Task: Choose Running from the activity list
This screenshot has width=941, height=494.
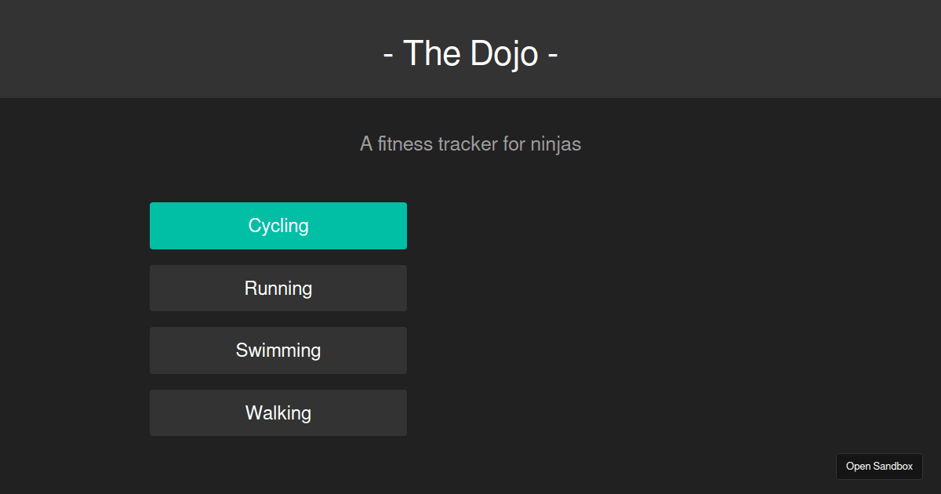Action: [278, 288]
